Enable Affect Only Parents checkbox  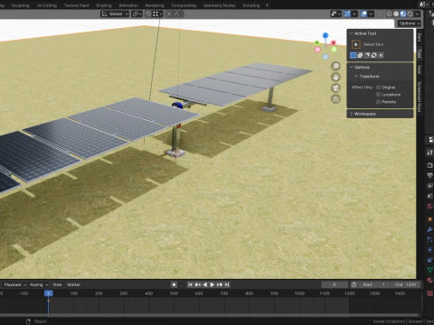379,102
